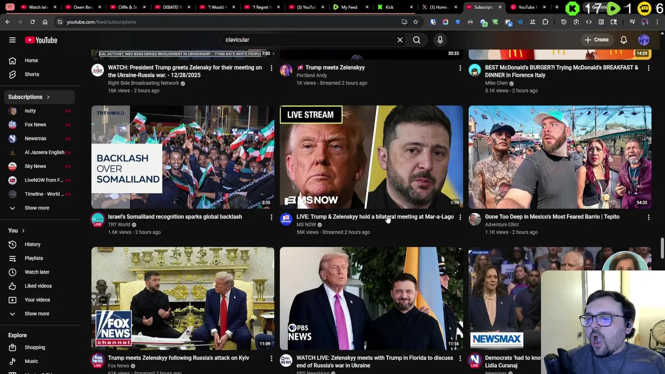Image resolution: width=665 pixels, height=374 pixels.
Task: Open the Backlash Over Somaliland video thumbnail
Action: (x=183, y=157)
